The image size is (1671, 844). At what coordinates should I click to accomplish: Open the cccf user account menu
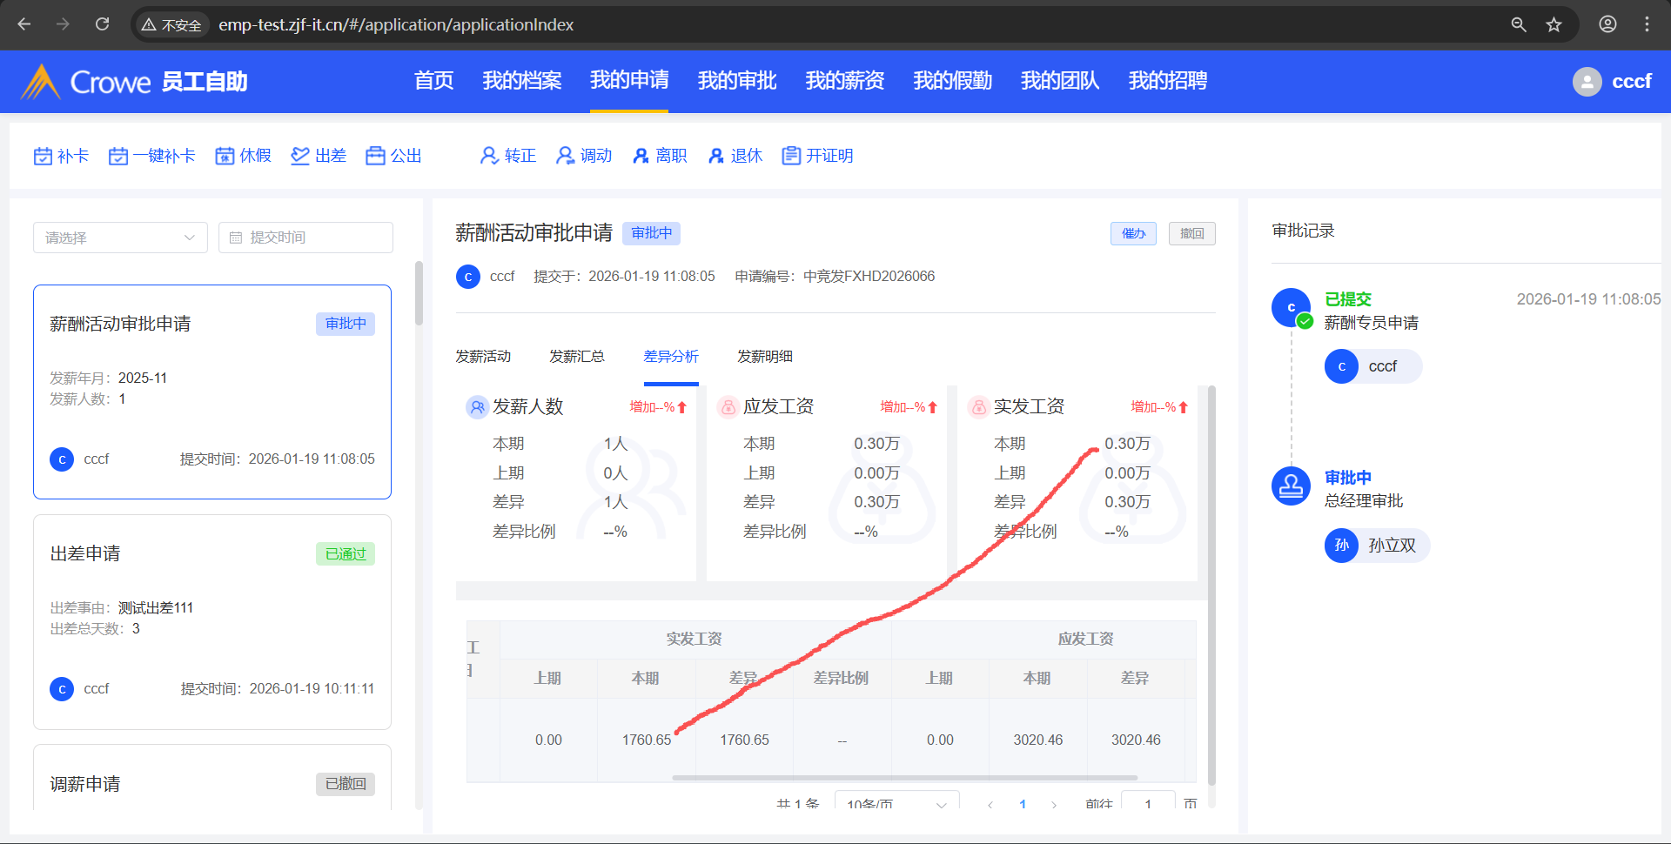coord(1612,82)
